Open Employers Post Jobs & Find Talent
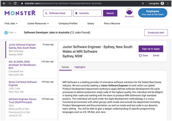The width and height of the screenshot is (172, 121). tap(153, 13)
